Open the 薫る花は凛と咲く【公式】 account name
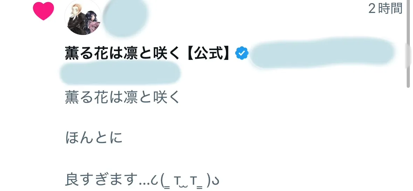 click(x=147, y=54)
